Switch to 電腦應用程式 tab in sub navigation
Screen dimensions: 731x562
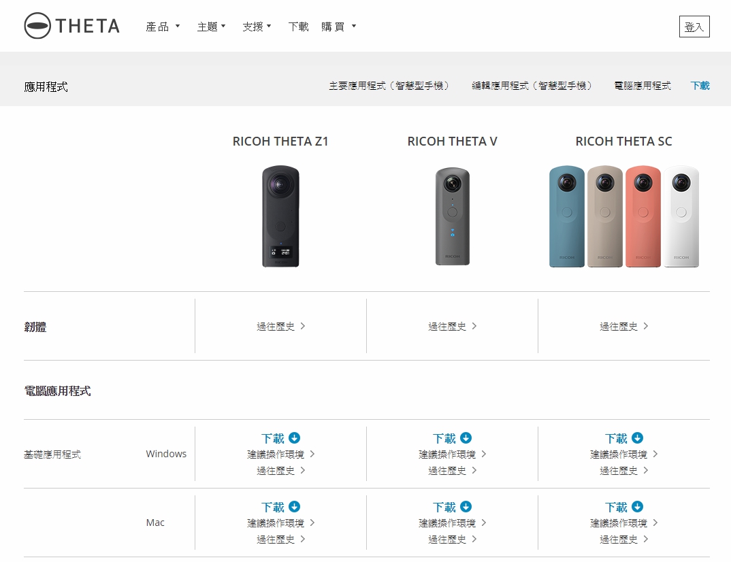click(x=643, y=86)
